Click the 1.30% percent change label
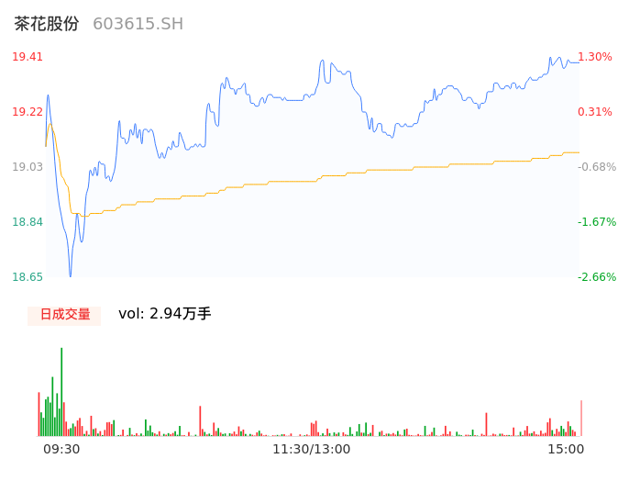This screenshot has width=629, height=481. (595, 57)
